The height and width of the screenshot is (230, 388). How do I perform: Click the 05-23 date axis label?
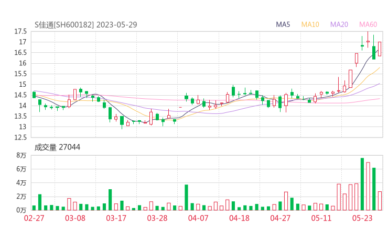362,218
